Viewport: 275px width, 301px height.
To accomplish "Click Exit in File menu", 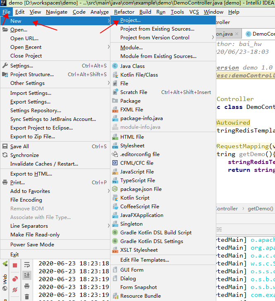I will pos(55,254).
